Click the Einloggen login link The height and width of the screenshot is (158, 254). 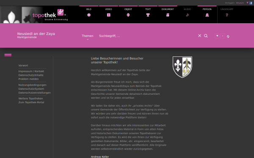point(230,3)
